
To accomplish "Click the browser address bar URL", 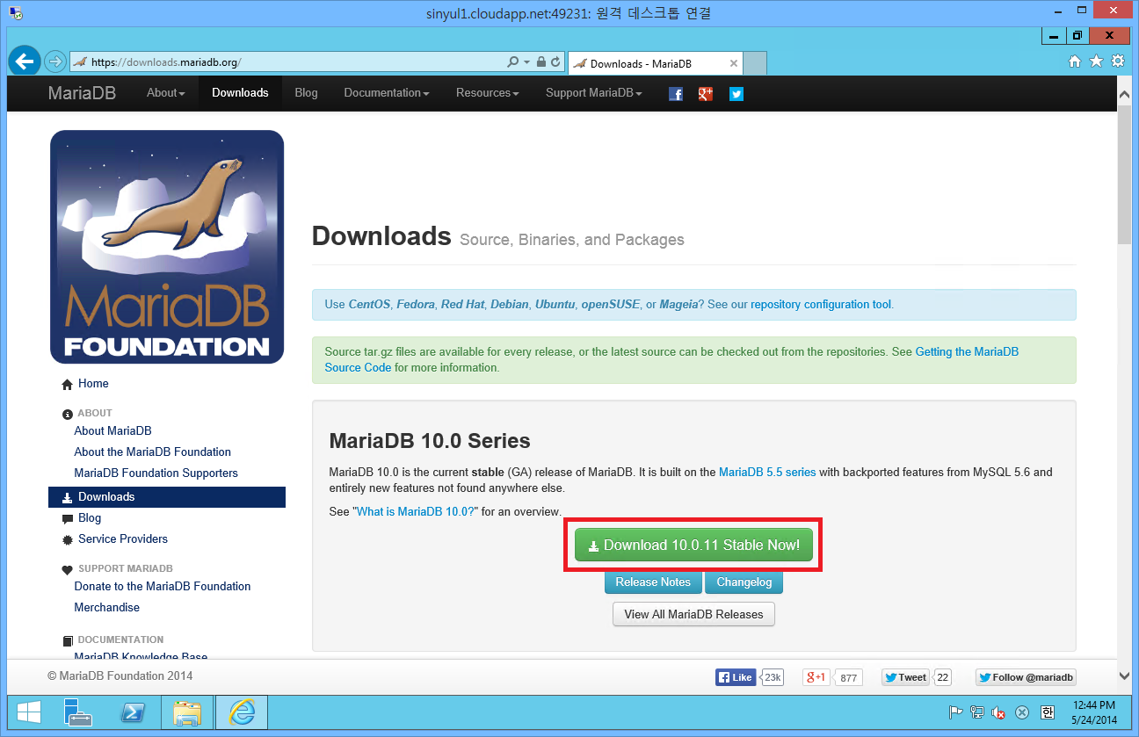I will (x=166, y=62).
